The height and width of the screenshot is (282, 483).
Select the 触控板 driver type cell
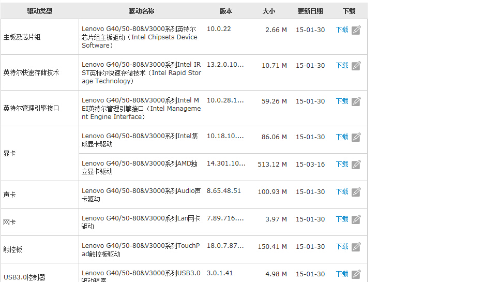40,249
